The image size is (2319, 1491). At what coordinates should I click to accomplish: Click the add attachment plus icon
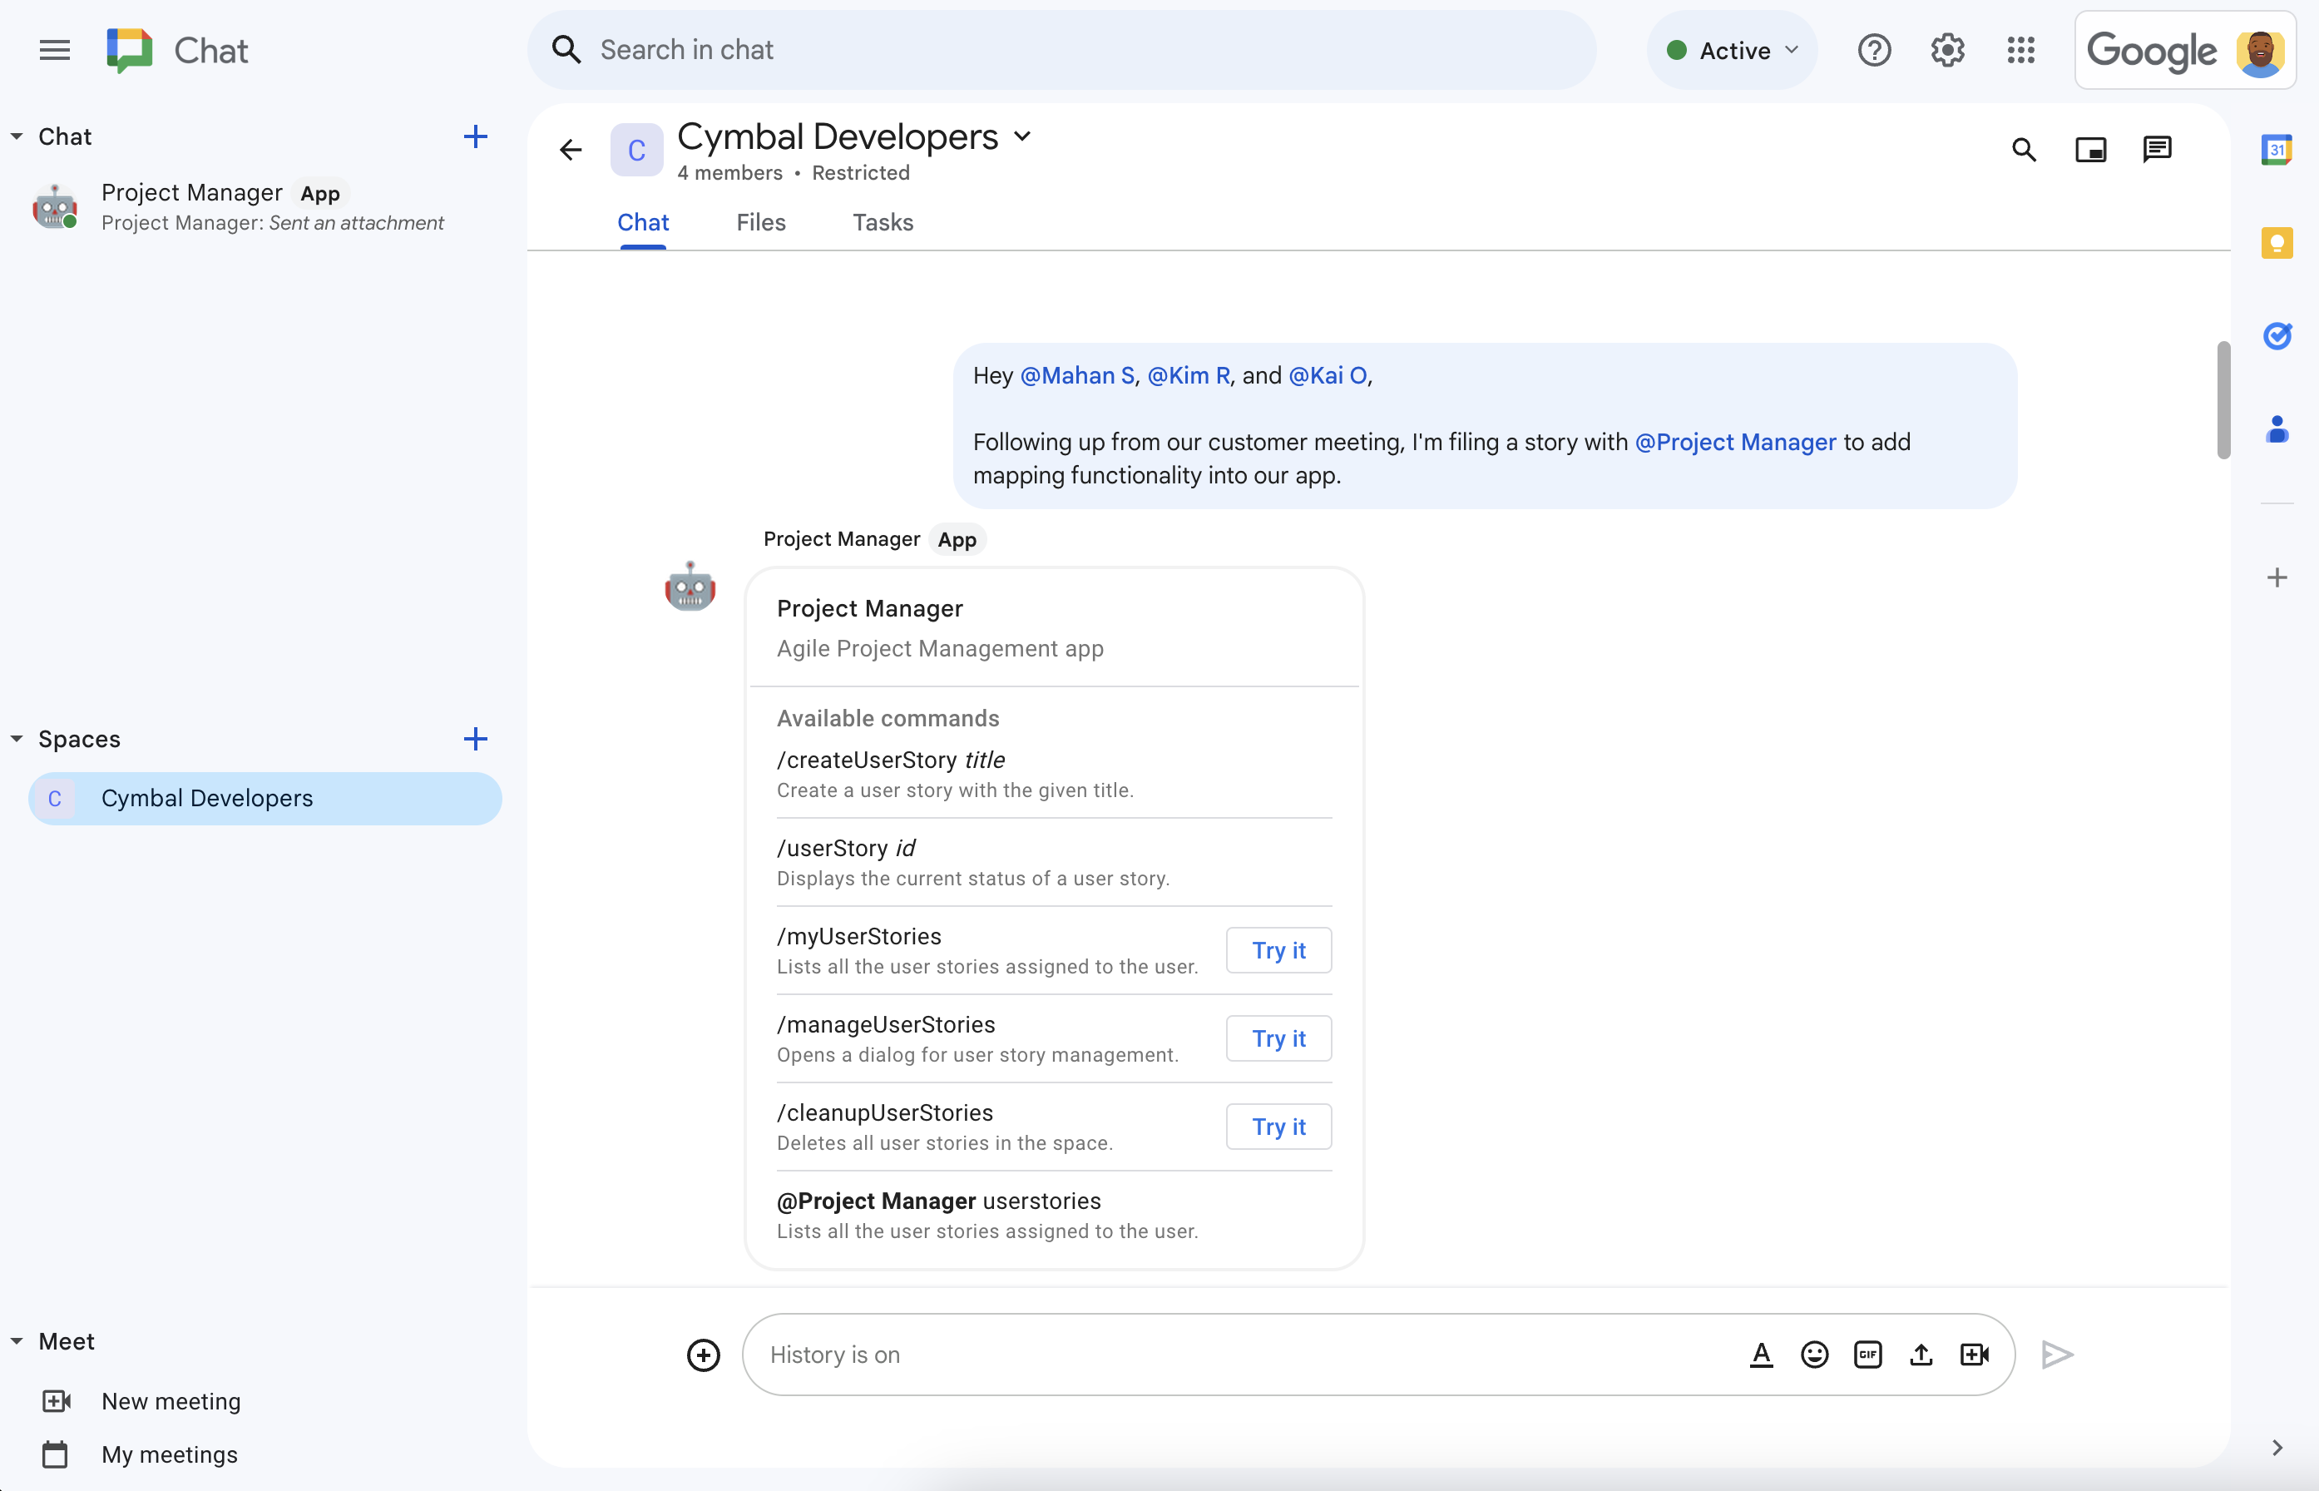(x=703, y=1354)
